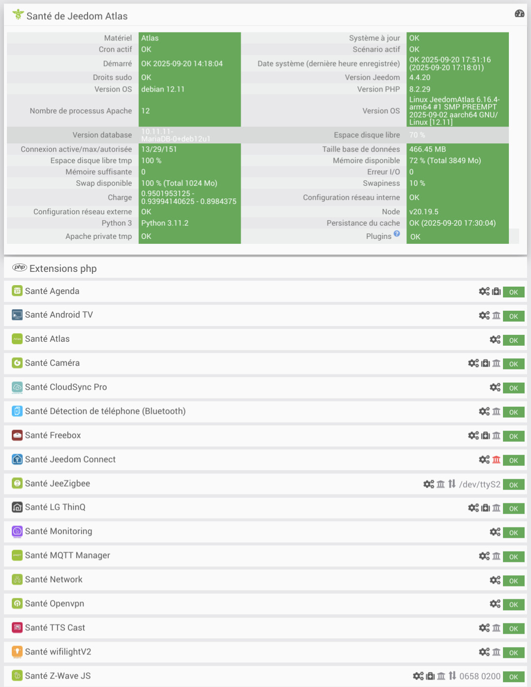Image resolution: width=531 pixels, height=687 pixels.
Task: Open the benchmark gauge icon at top right
Action: (519, 13)
